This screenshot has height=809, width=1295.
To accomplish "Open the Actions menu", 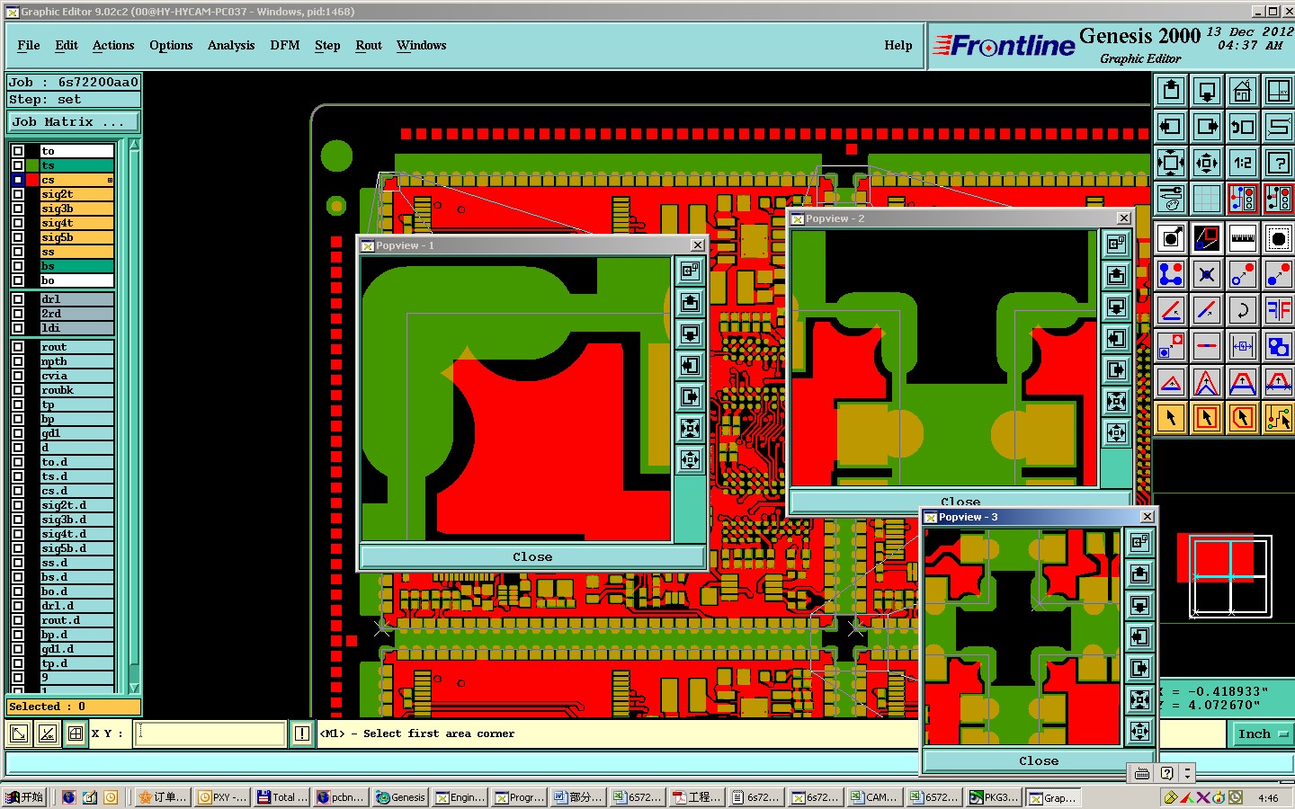I will [113, 45].
